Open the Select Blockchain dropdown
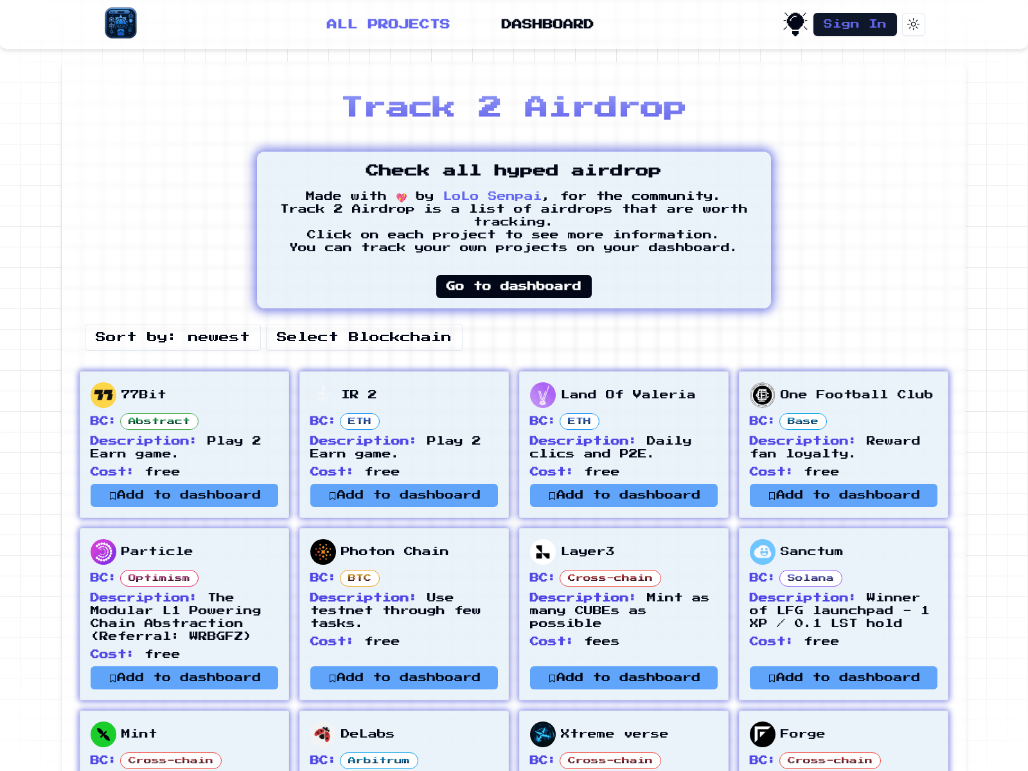Viewport: 1028px width, 771px height. (364, 337)
